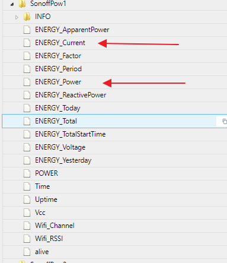Select the ENERGY_ApparentPower state

point(72,30)
